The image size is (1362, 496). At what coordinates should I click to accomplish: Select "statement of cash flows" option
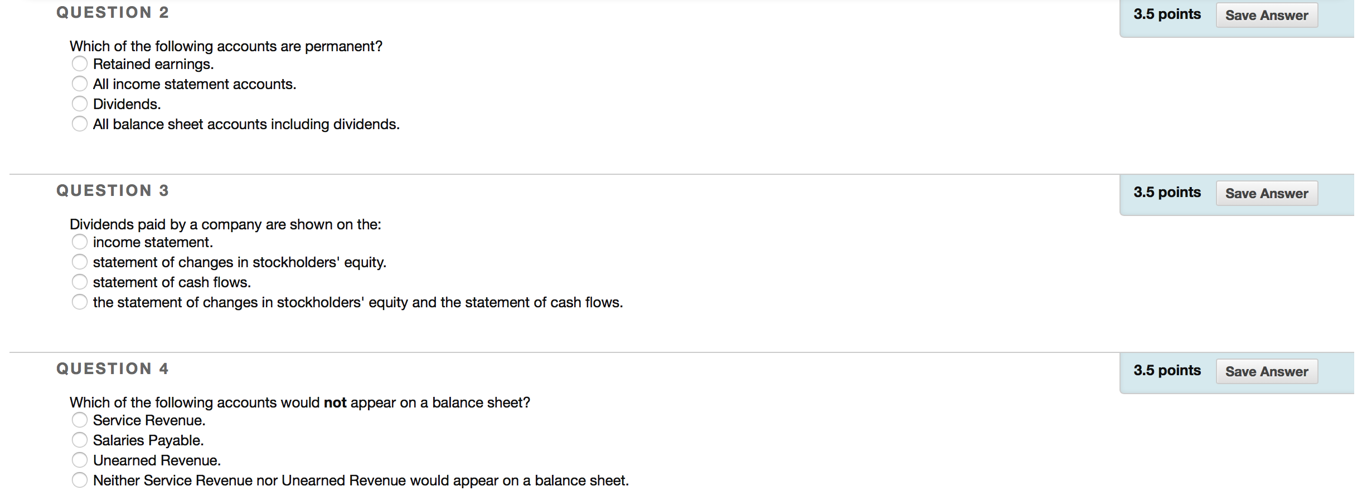[x=80, y=281]
